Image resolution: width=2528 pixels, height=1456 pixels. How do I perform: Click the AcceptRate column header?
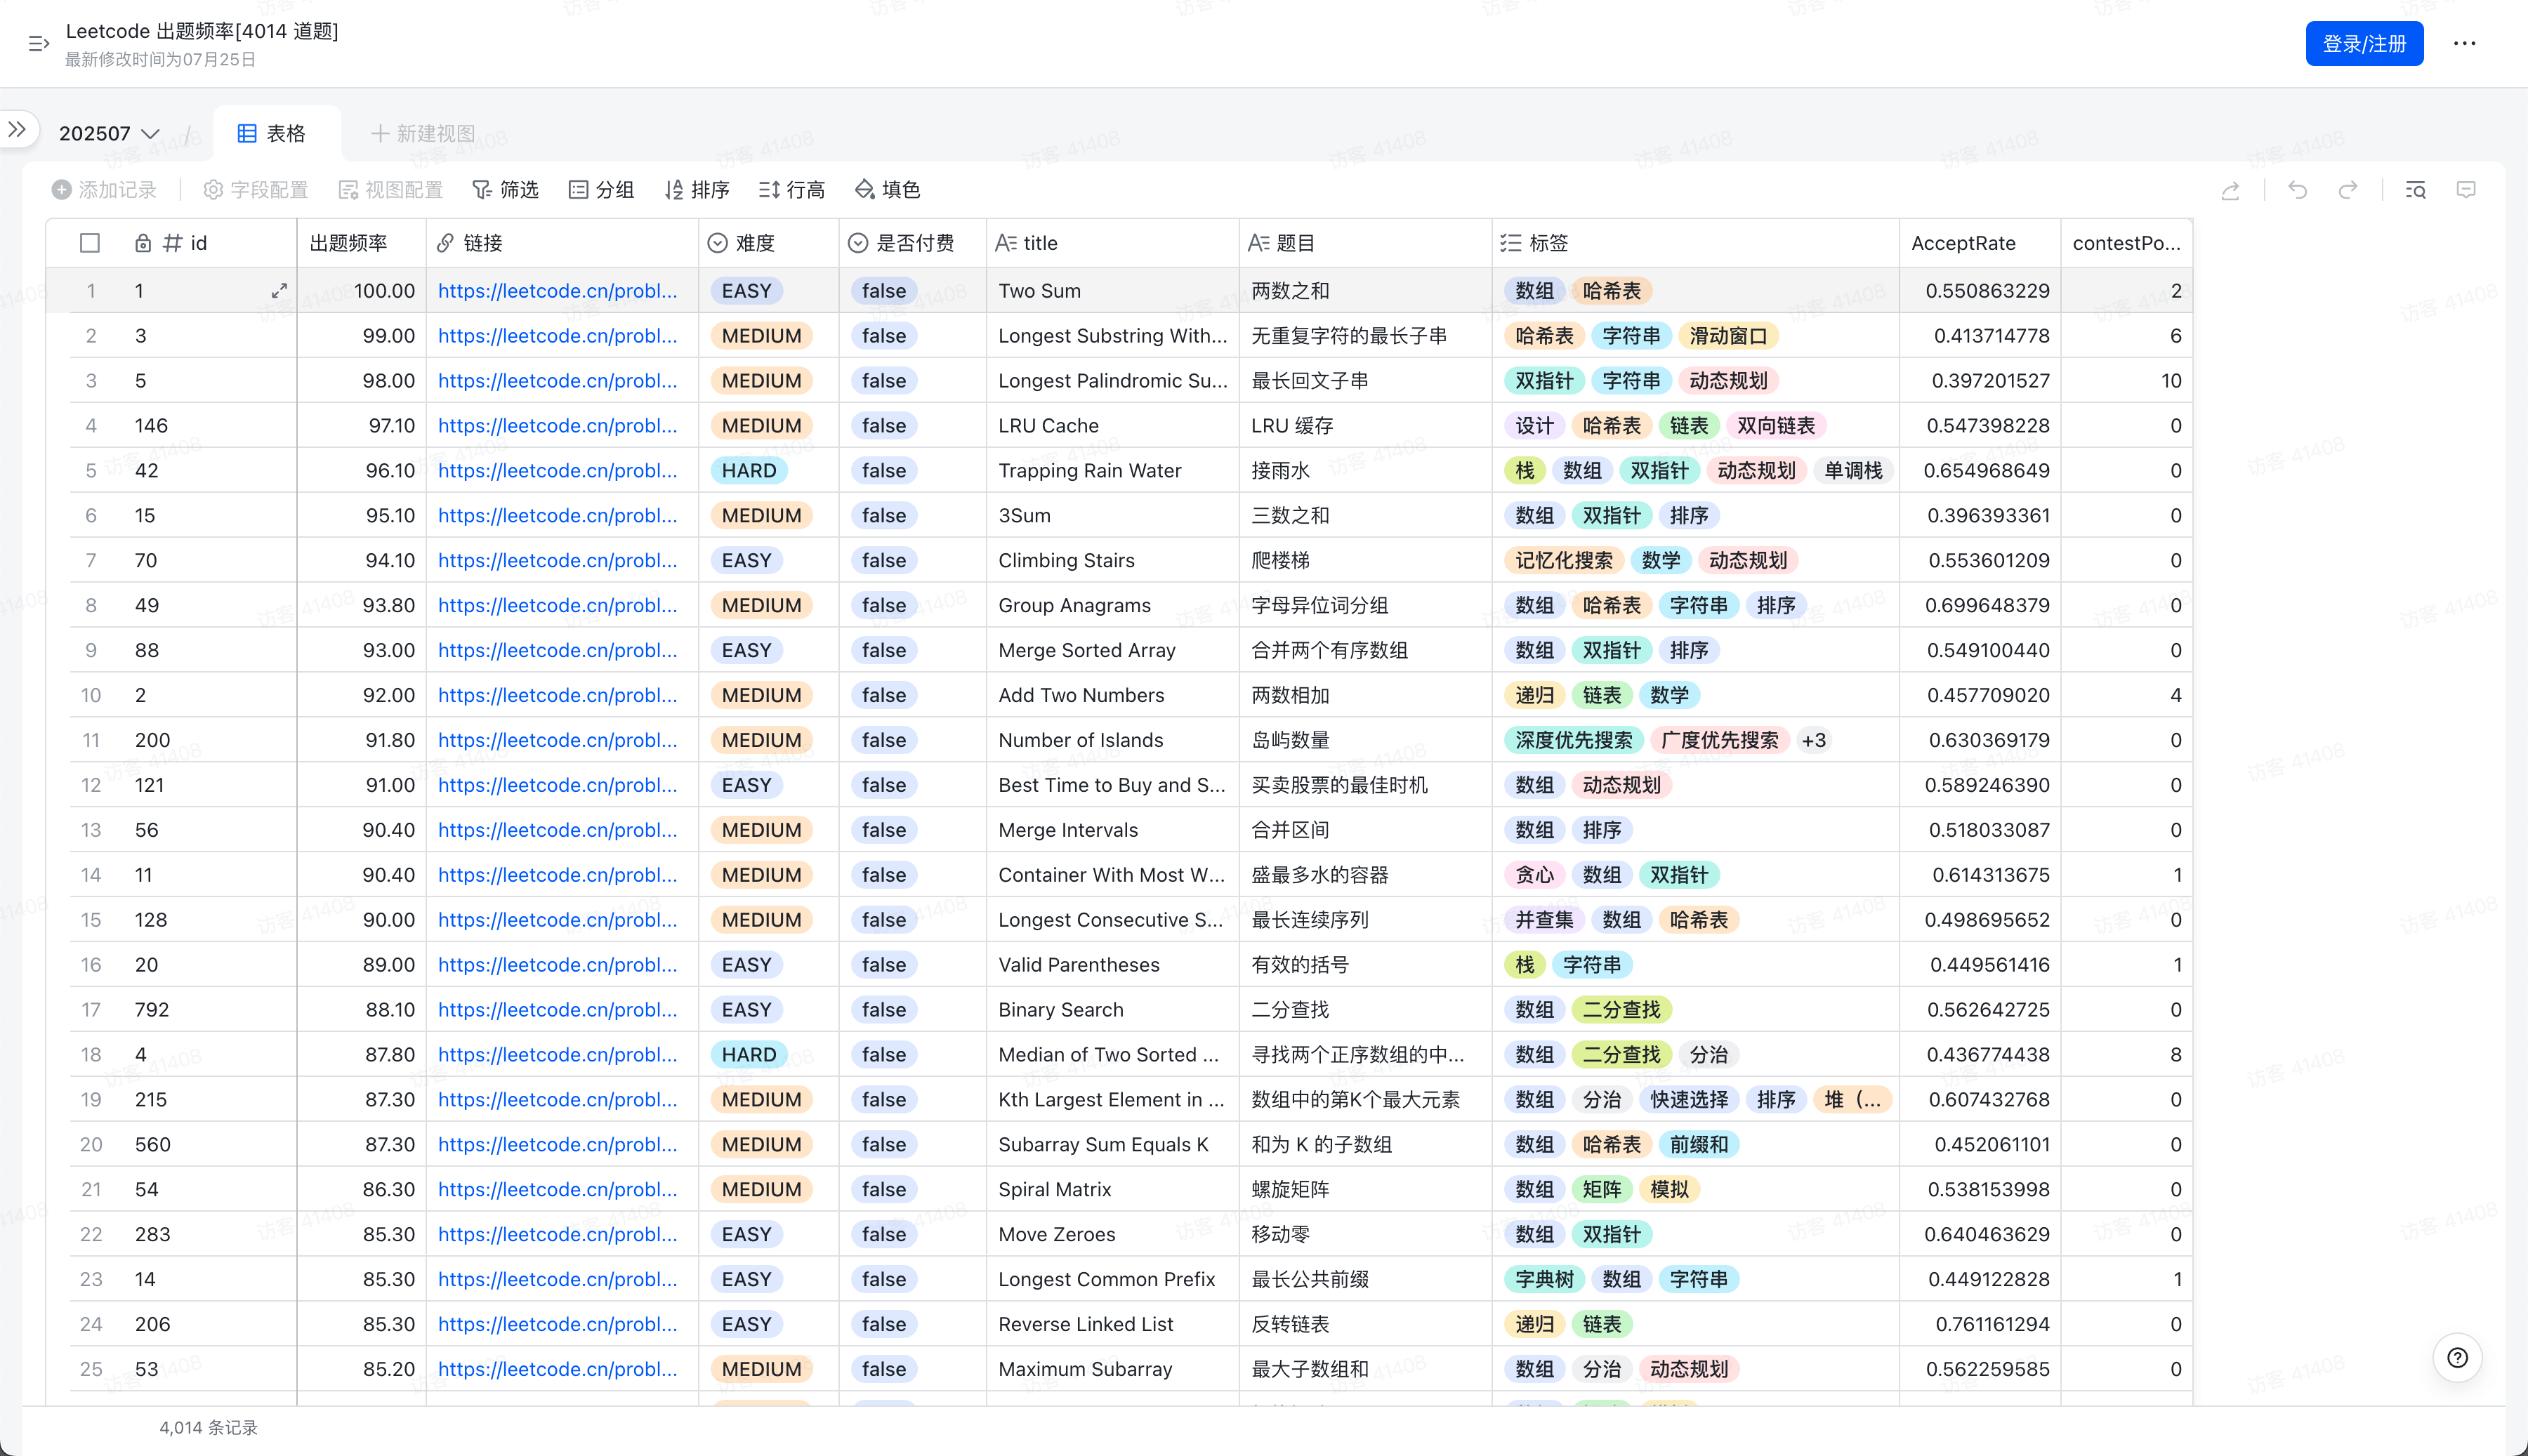pos(1979,243)
